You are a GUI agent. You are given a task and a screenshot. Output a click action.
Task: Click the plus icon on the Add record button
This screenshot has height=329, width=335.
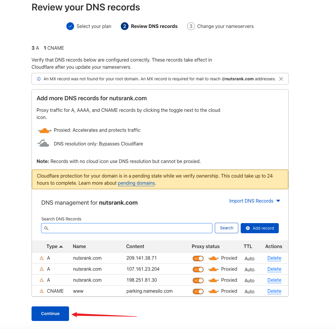coord(248,228)
